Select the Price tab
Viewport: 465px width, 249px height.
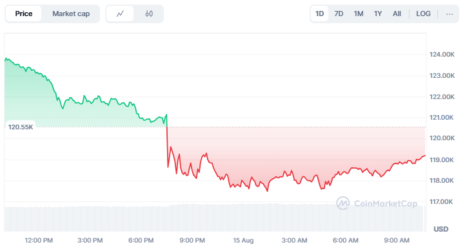tap(24, 14)
